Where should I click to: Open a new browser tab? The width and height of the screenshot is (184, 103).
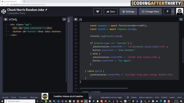(x=24, y=1)
